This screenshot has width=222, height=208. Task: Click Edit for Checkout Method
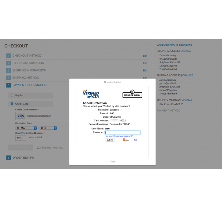pyautogui.click(x=145, y=56)
